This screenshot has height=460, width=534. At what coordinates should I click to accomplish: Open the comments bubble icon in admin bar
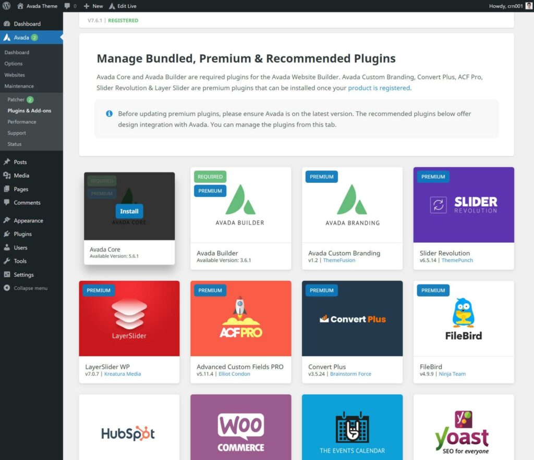point(67,6)
